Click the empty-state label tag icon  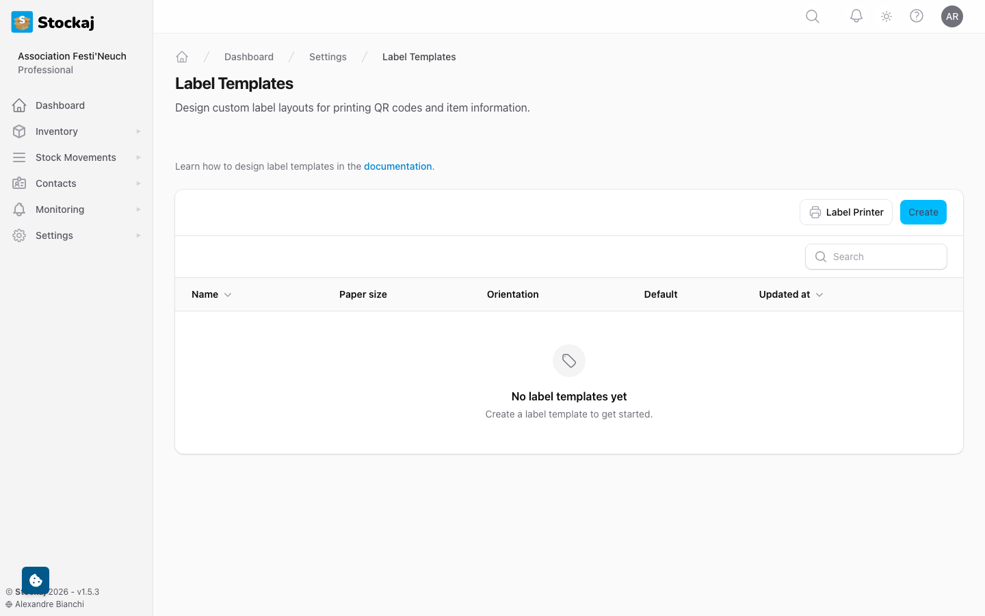(569, 361)
